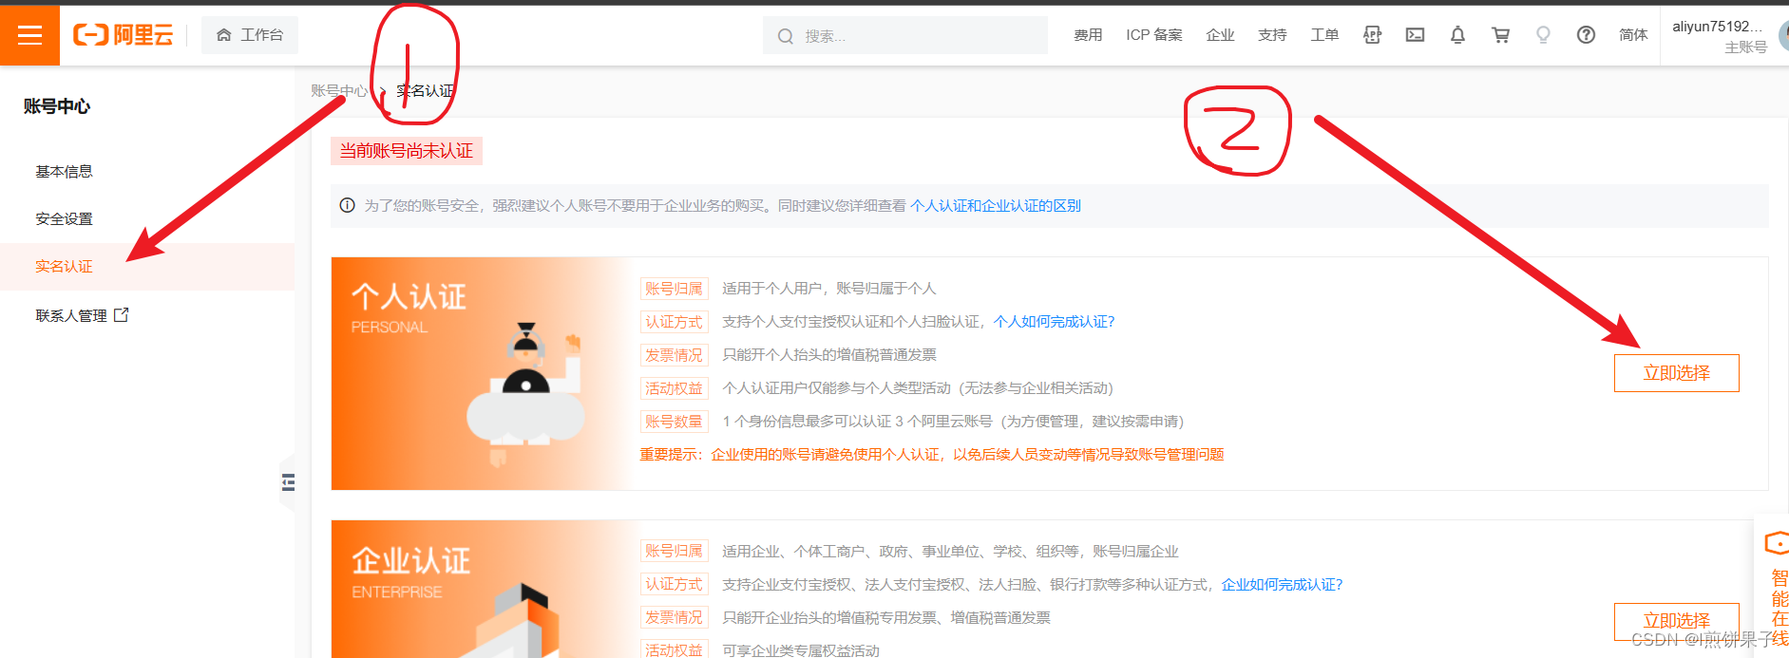The width and height of the screenshot is (1789, 658).
Task: Open the aliyun75192 account menu
Action: tap(1724, 36)
